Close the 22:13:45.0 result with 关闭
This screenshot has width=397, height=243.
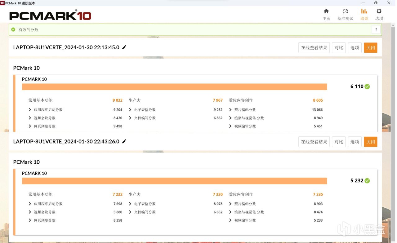(371, 48)
